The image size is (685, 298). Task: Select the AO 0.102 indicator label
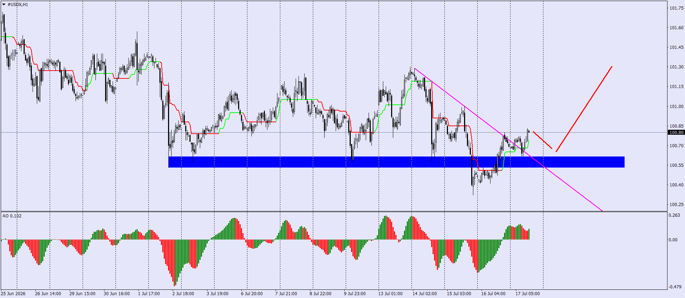point(12,216)
